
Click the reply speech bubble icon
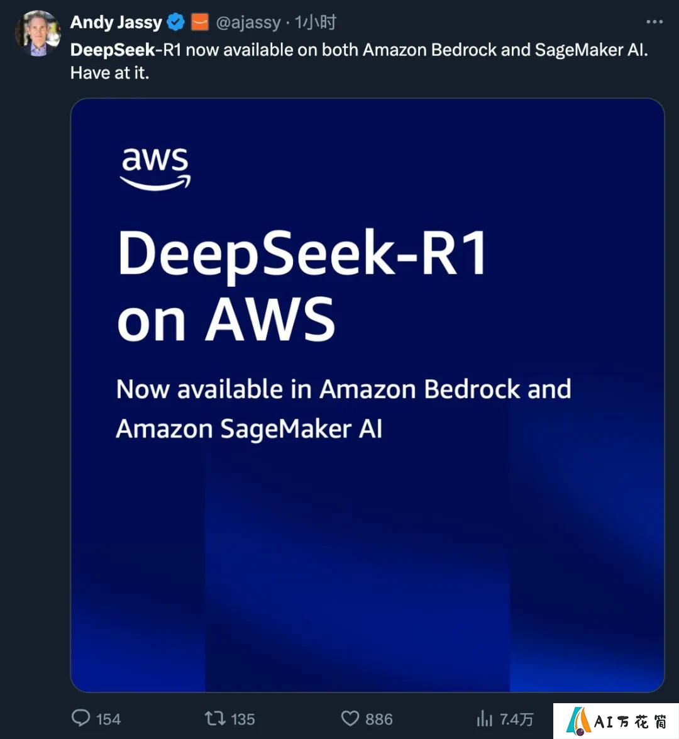click(80, 718)
